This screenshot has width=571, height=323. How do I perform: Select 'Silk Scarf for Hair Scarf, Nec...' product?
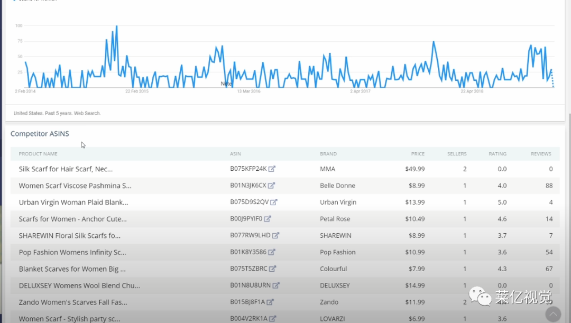point(66,169)
